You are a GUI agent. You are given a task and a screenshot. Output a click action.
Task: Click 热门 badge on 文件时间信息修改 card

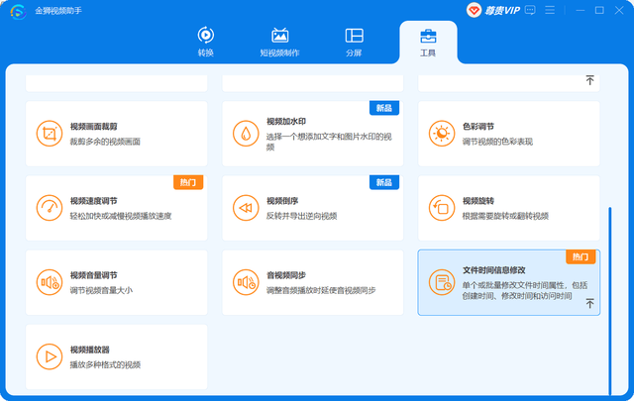pyautogui.click(x=581, y=256)
